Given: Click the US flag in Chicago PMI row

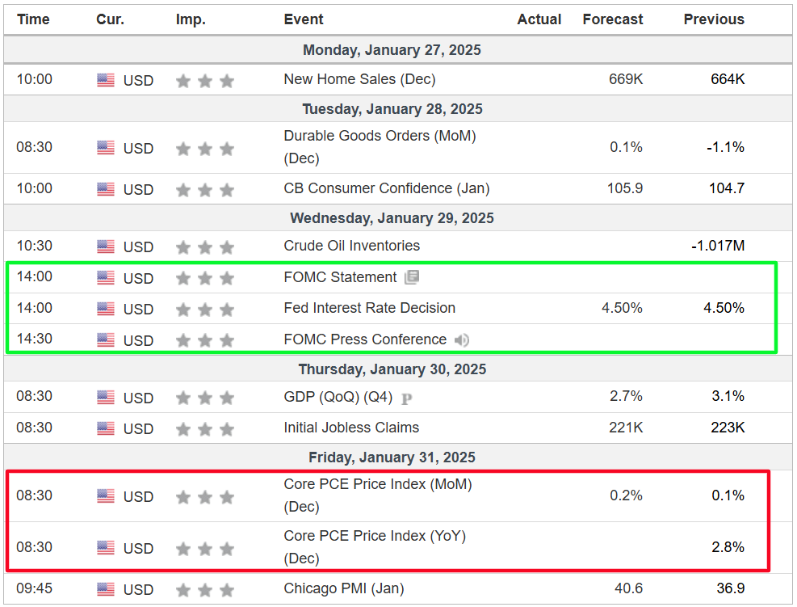Looking at the screenshot, I should coord(106,589).
